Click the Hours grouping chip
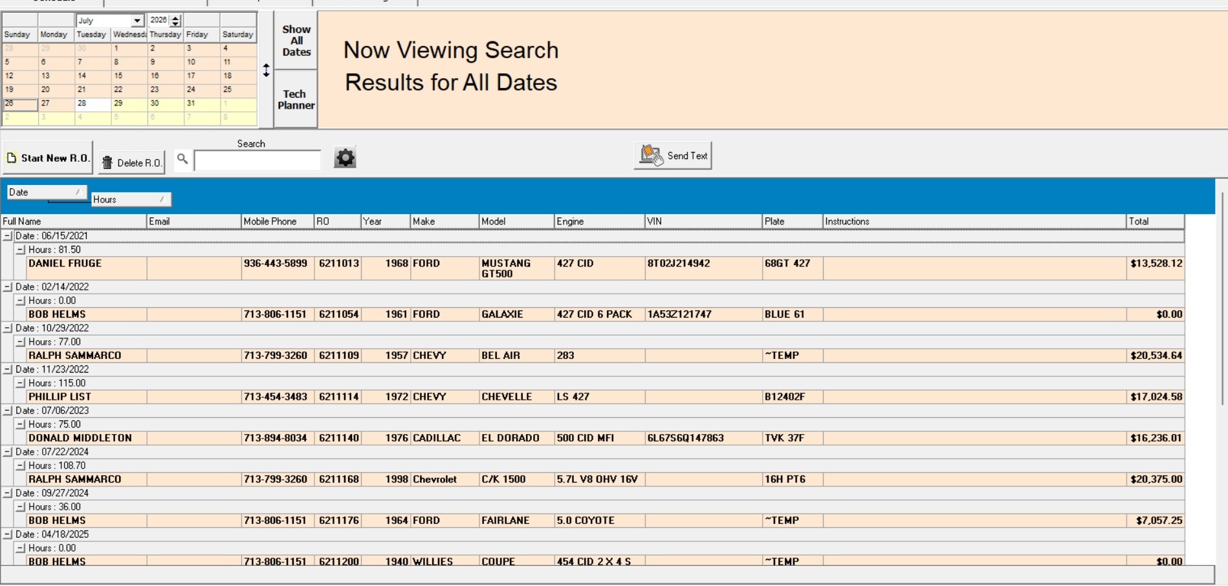 coord(131,199)
